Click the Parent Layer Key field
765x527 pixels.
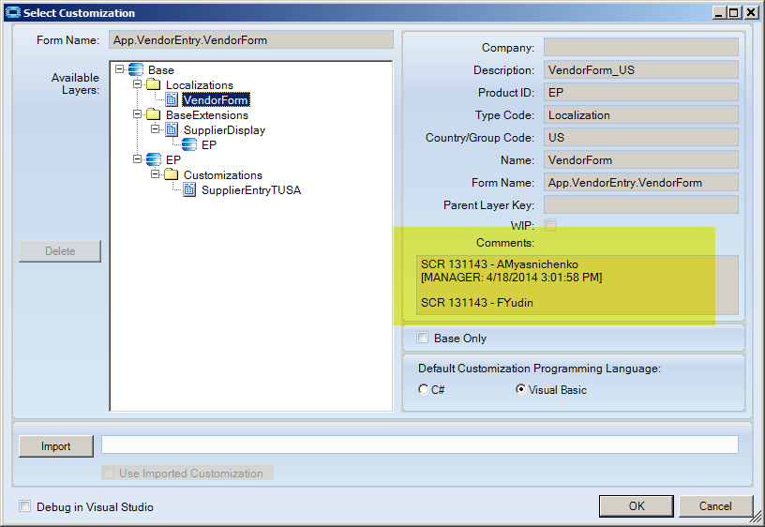pos(641,204)
